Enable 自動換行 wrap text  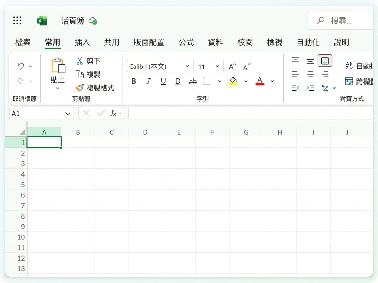point(359,66)
